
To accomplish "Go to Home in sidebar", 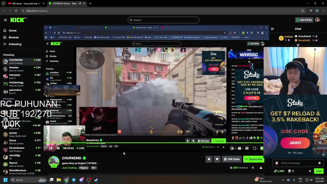I will tap(10, 30).
